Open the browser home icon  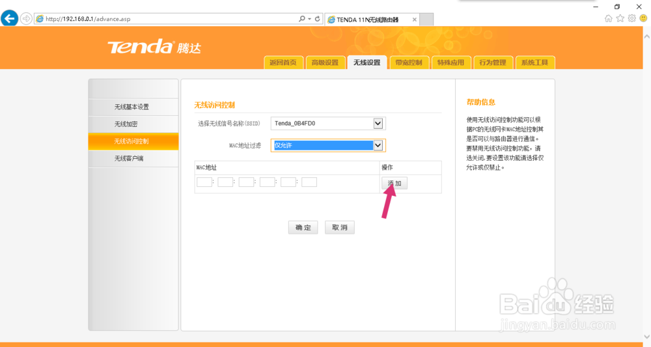pos(608,18)
